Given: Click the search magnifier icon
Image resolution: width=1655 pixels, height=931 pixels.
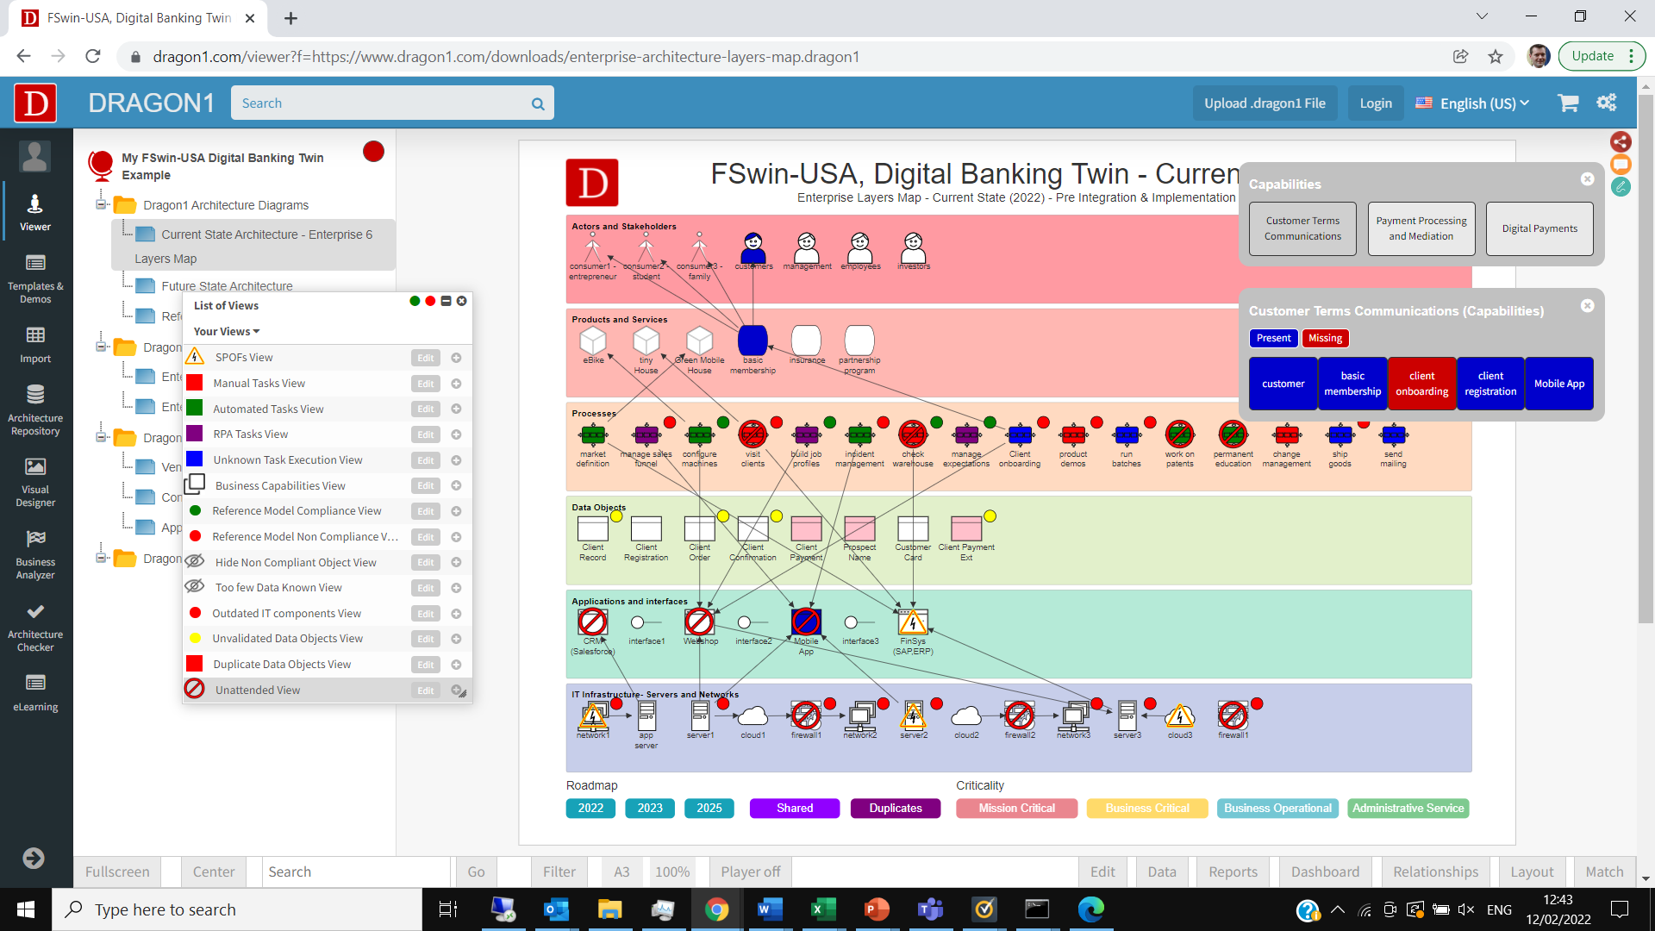Looking at the screenshot, I should pyautogui.click(x=538, y=103).
